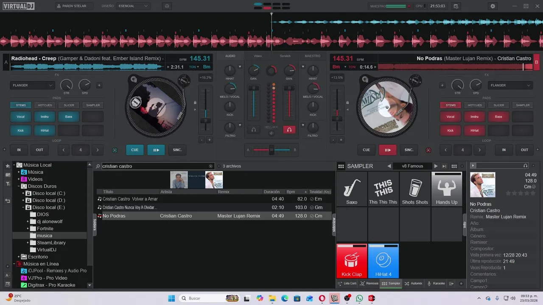Open the Karaoke sideview tab
The height and width of the screenshot is (305, 543).
tap(436, 283)
